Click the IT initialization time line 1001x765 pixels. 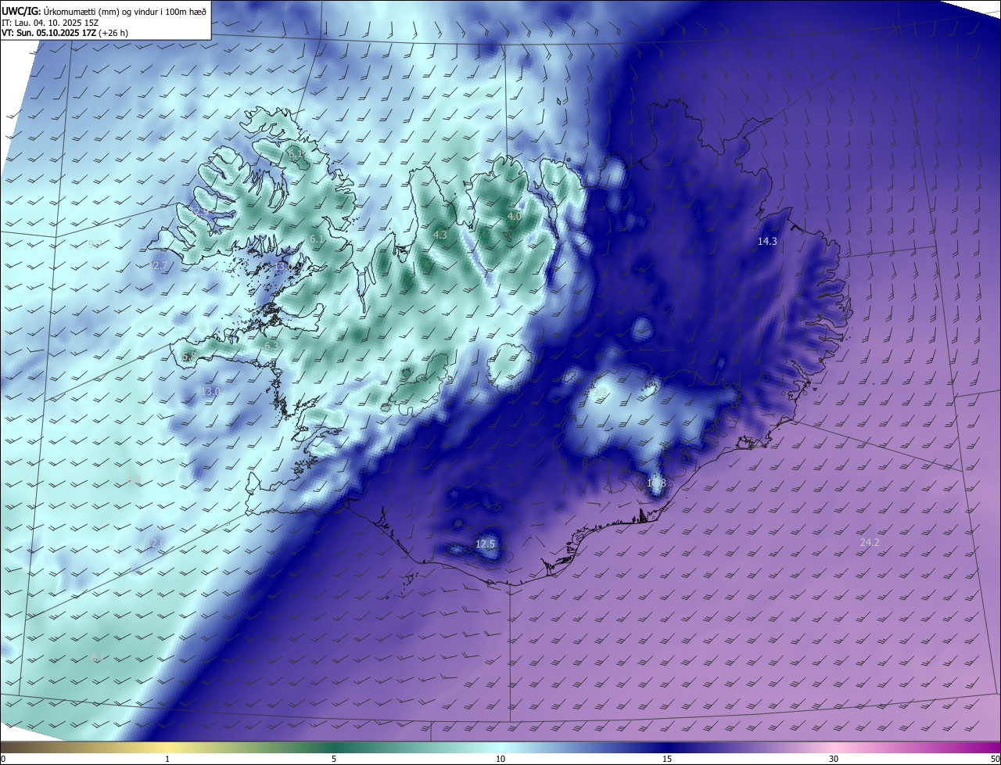[x=50, y=23]
